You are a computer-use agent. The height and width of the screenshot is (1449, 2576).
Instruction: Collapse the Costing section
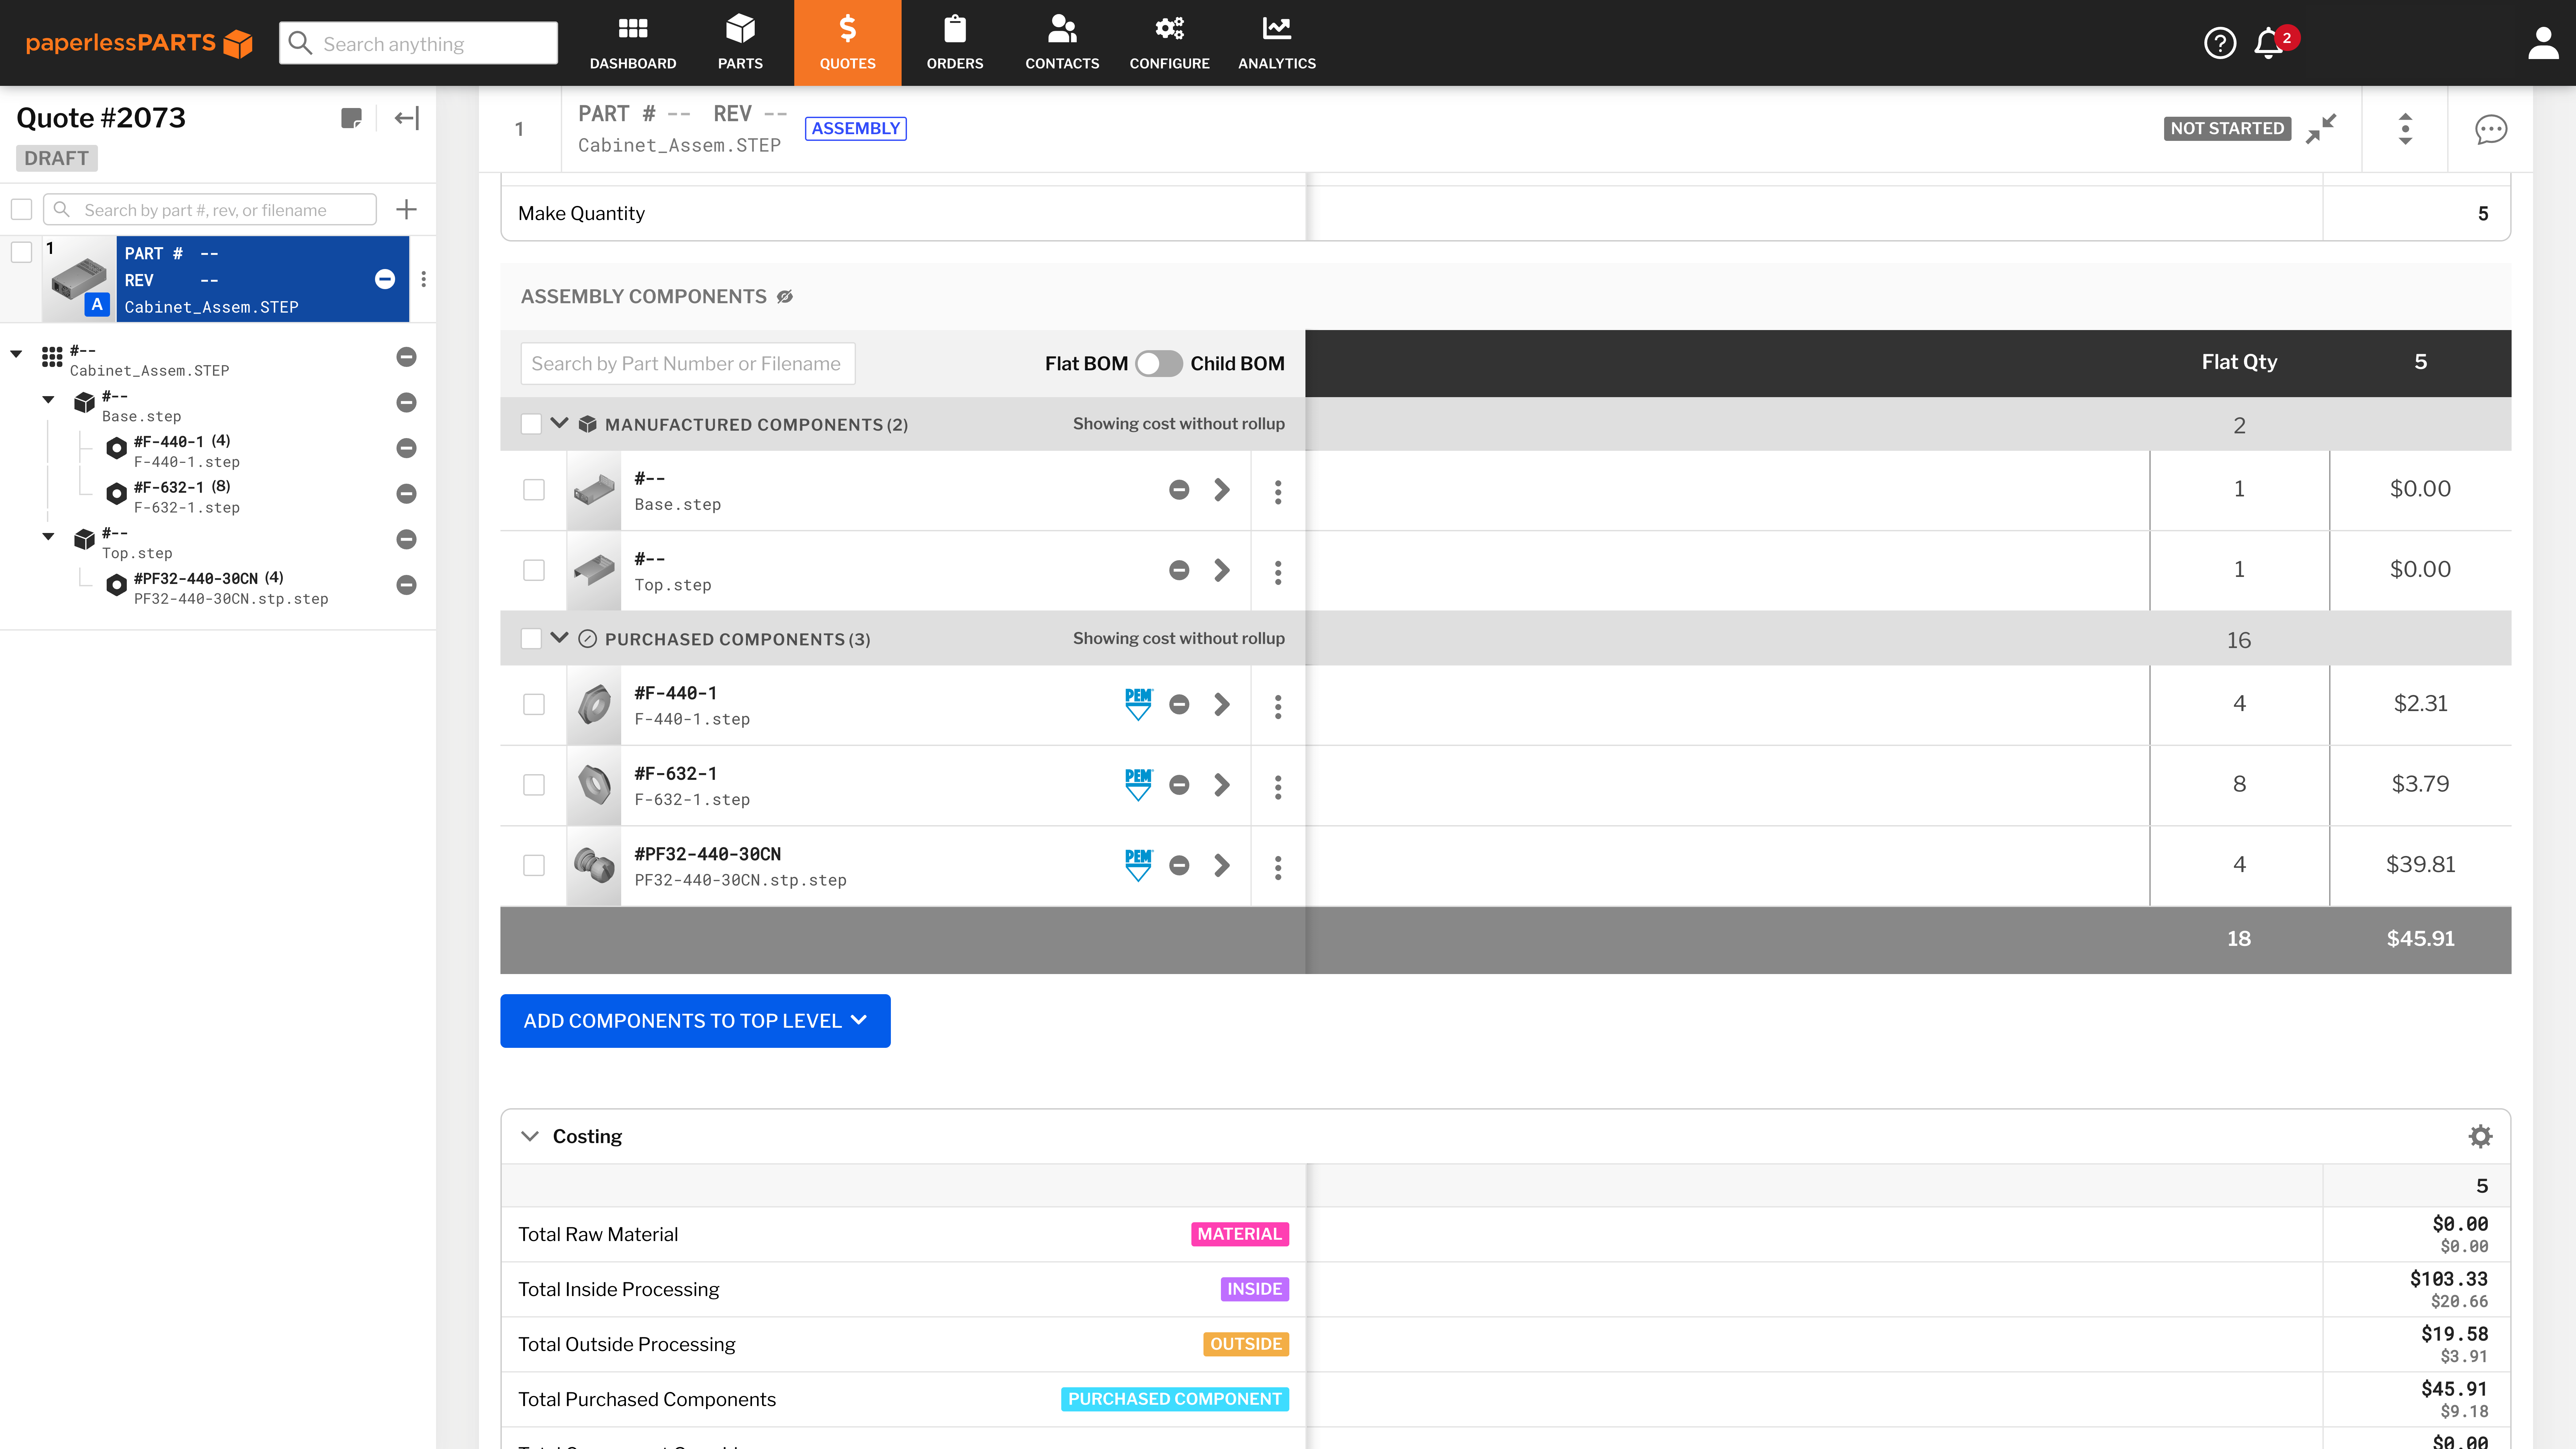[530, 1136]
